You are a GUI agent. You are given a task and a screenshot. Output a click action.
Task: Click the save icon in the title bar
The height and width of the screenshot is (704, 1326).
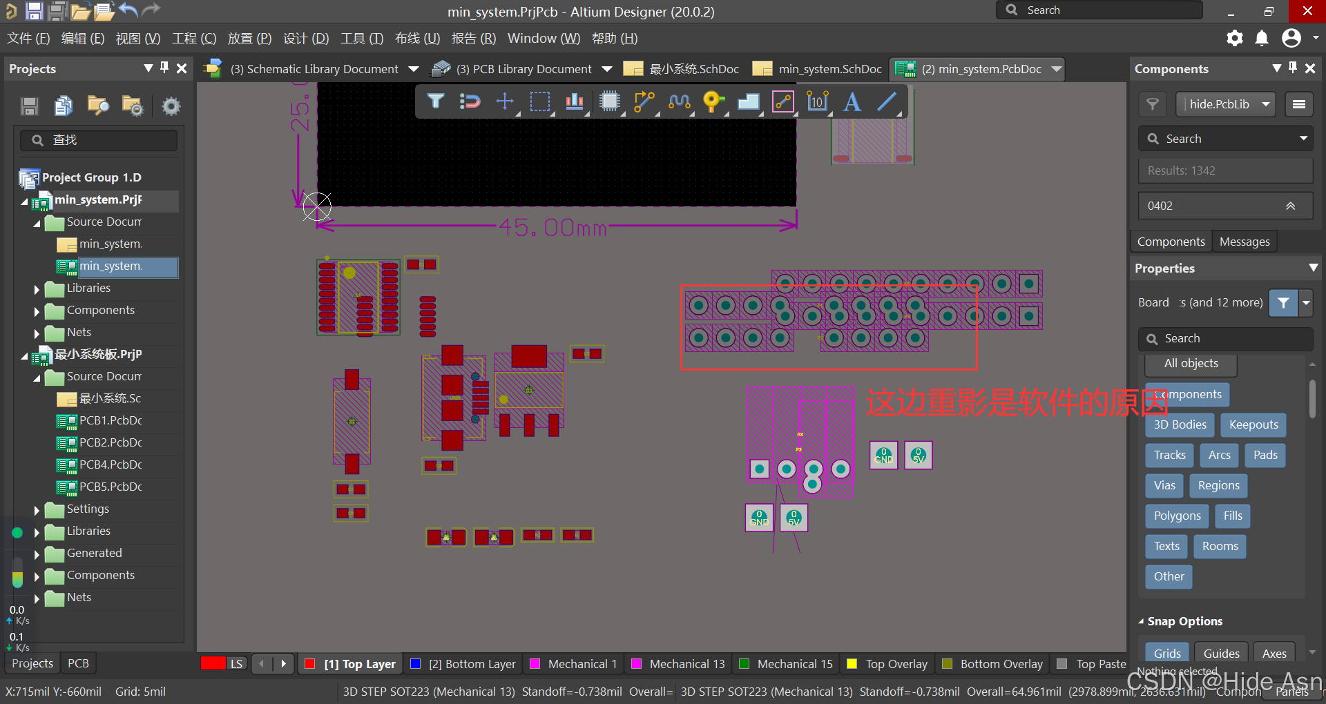pyautogui.click(x=34, y=10)
